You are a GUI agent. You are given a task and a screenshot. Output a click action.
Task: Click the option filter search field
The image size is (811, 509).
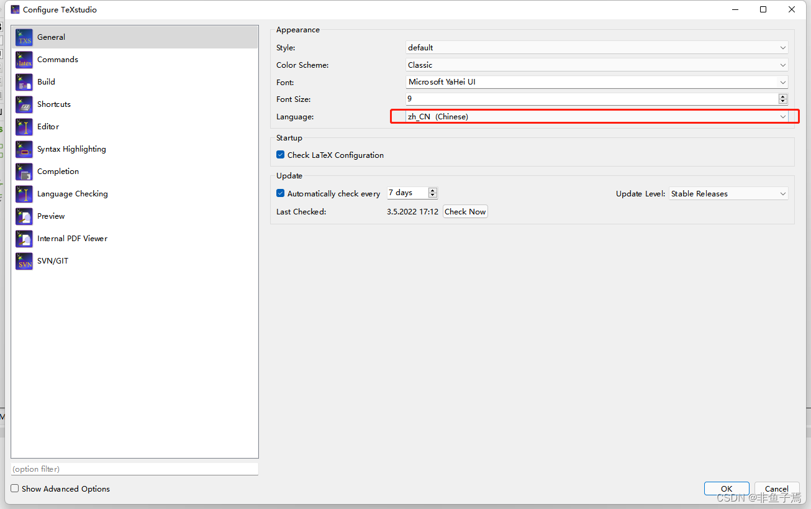tap(134, 469)
